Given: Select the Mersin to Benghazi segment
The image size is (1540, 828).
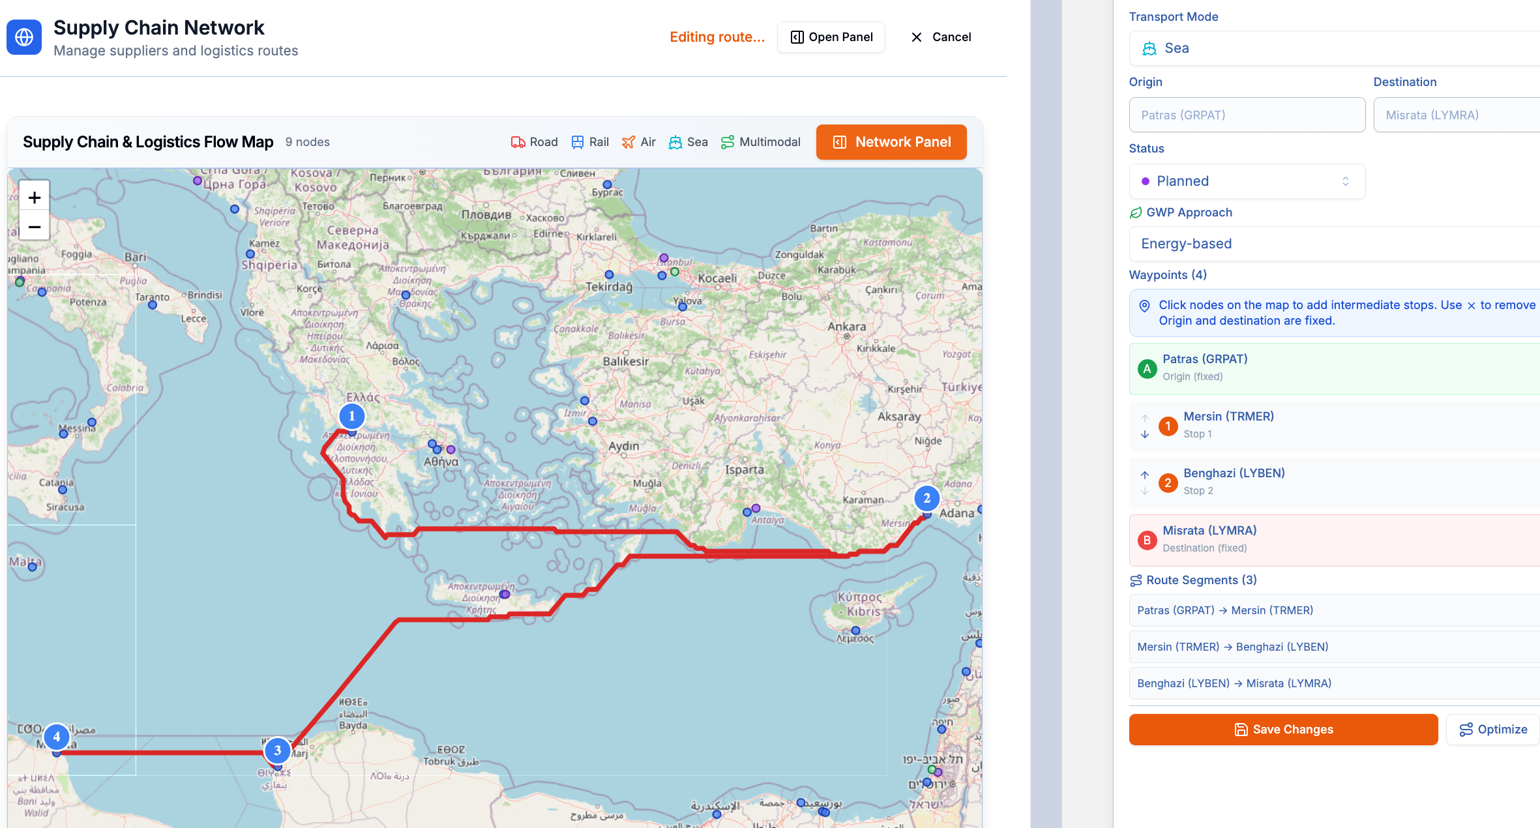Looking at the screenshot, I should (x=1335, y=647).
